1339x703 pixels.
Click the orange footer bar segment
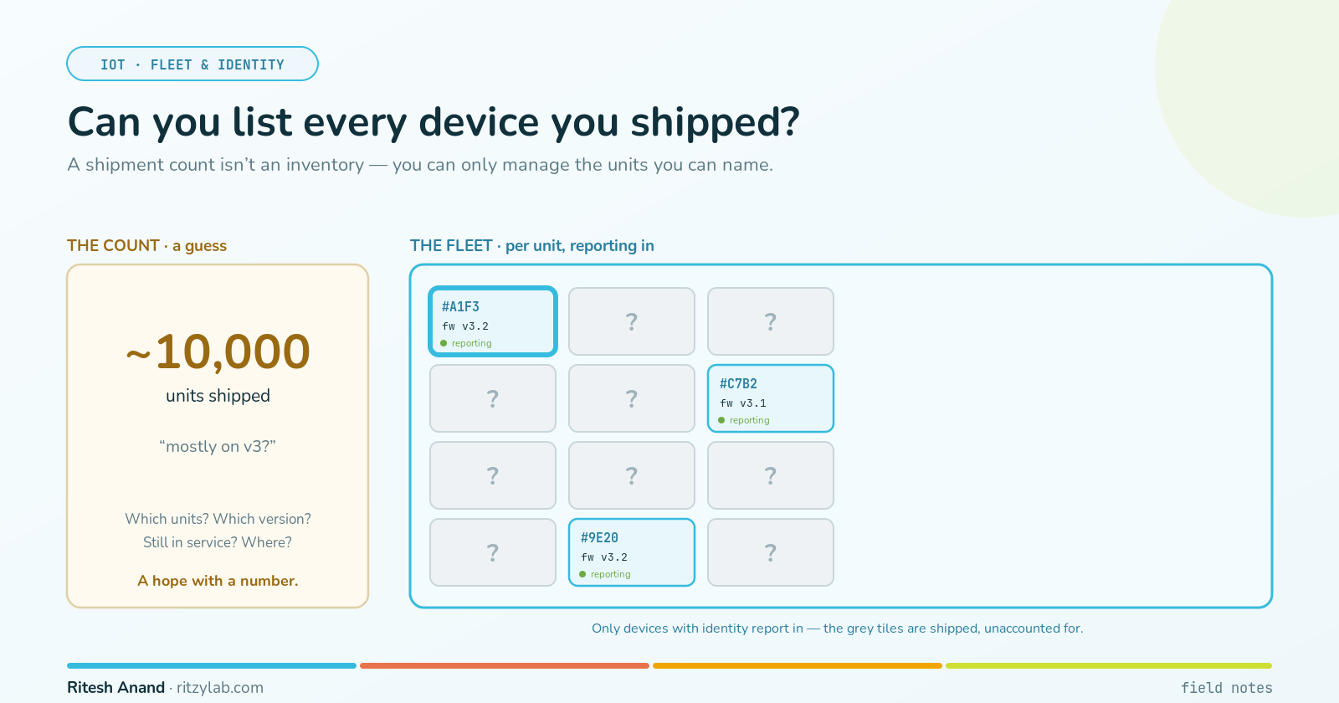pos(798,666)
